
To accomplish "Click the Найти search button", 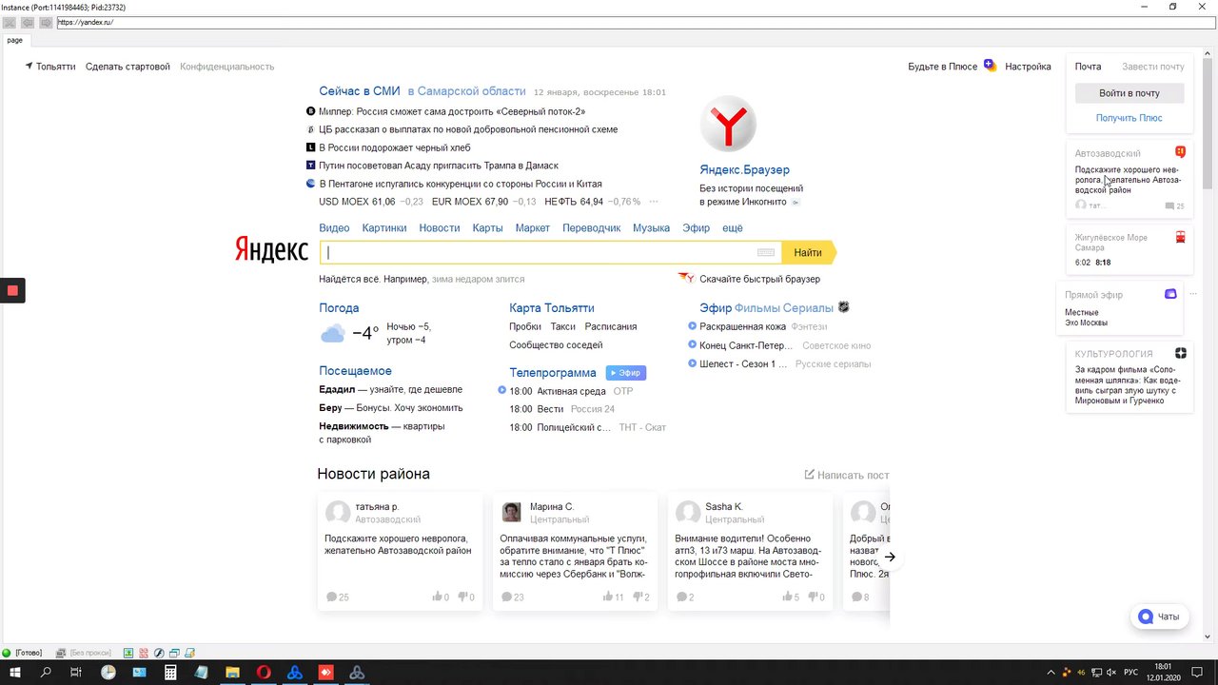I will click(808, 252).
